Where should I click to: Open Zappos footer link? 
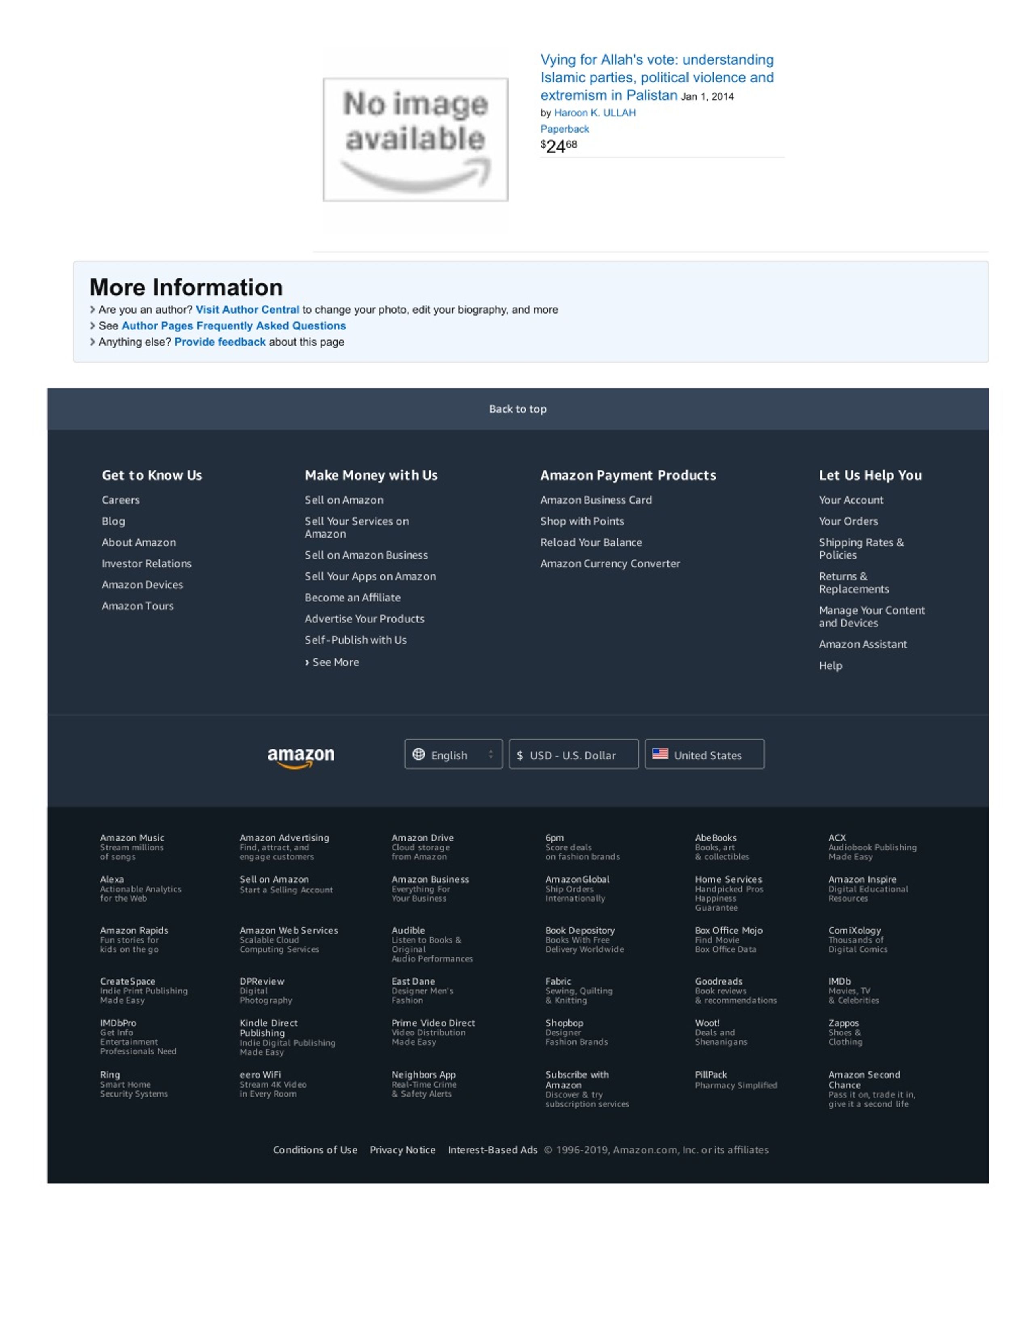tap(845, 1032)
